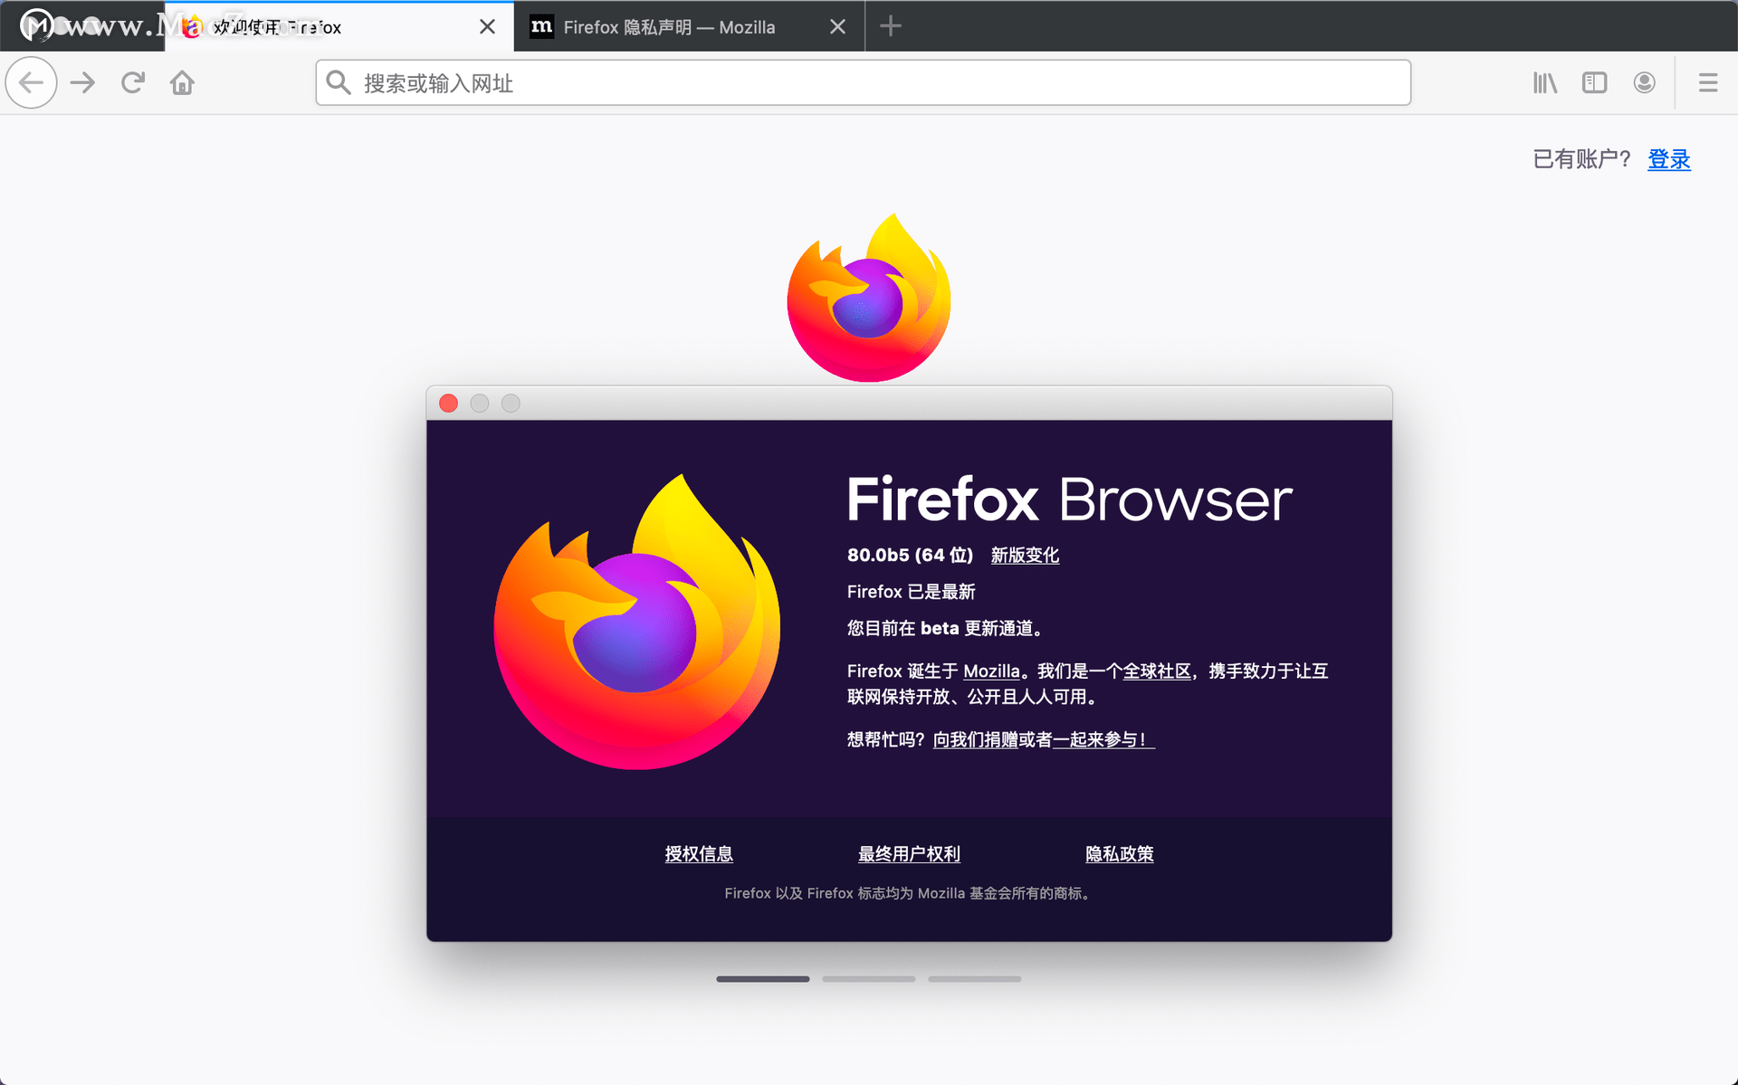Switch to Firefox 隐私声明 tab

tap(670, 27)
